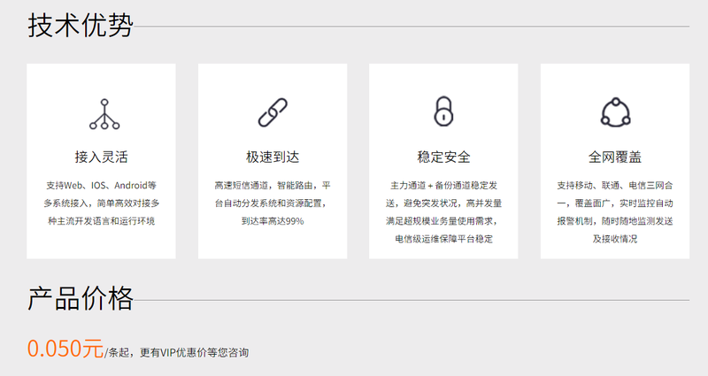This screenshot has height=376, width=708.
Task: Select the 极速到达 card title
Action: tap(273, 157)
